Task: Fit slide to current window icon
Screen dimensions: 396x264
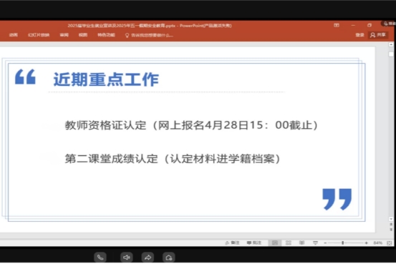Action: point(389,243)
